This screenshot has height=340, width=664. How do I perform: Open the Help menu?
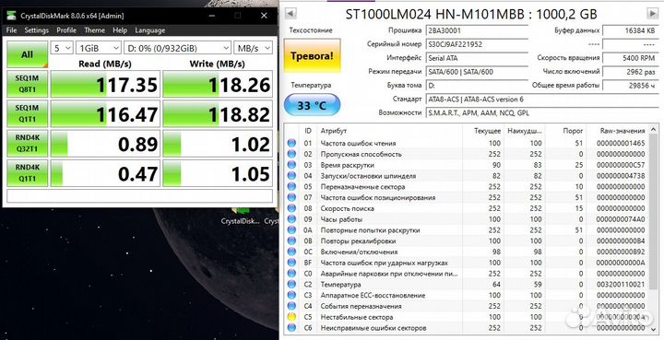point(120,30)
